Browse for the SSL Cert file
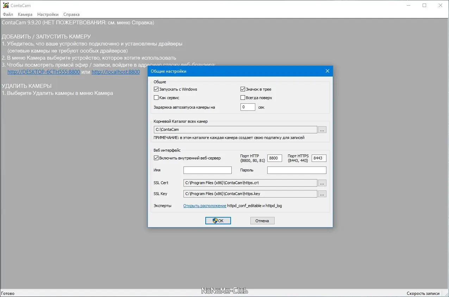Screen dimensions: 449x297 tap(322, 183)
